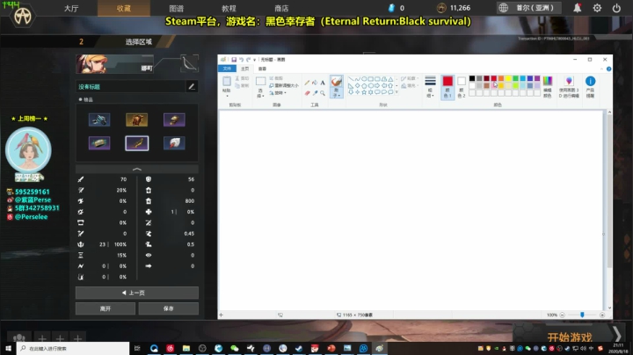633x355 pixels.
Task: Select the highlighted bow item in grid
Action: click(x=137, y=143)
